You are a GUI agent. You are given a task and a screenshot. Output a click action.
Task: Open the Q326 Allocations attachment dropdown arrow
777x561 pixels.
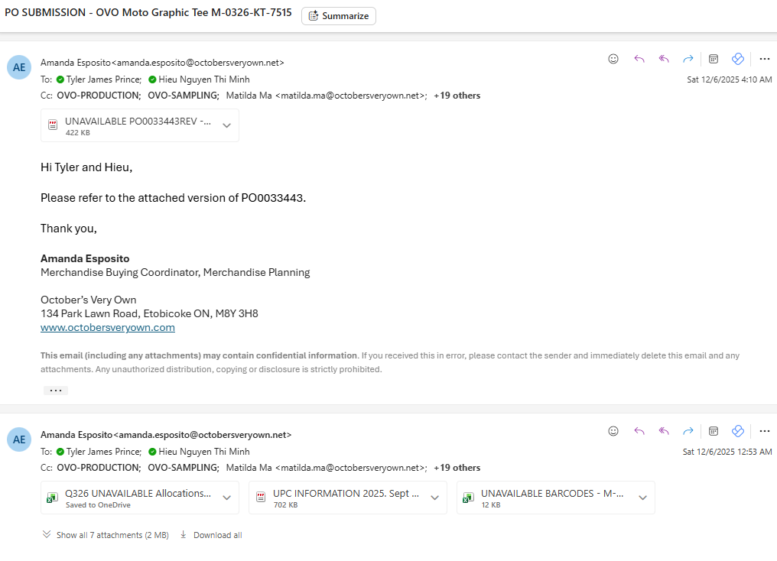point(226,498)
